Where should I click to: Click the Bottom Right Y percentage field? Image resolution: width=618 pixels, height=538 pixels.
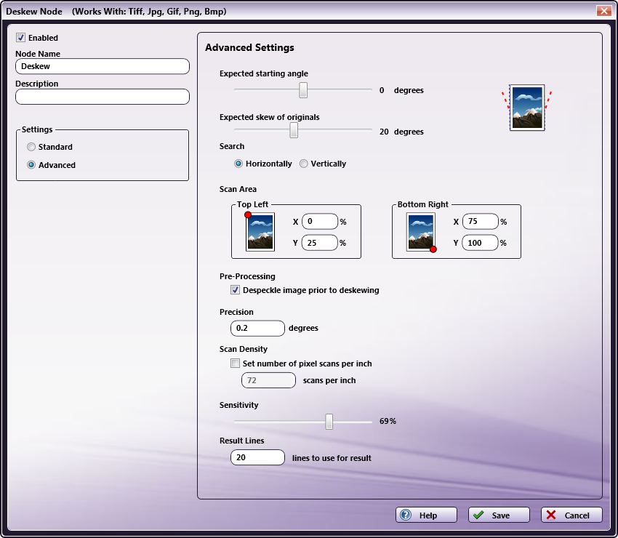[x=481, y=243]
